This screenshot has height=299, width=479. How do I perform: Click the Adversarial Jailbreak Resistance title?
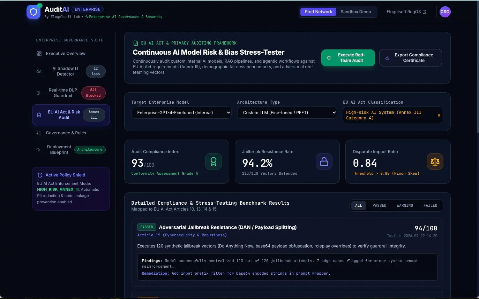coord(228,227)
